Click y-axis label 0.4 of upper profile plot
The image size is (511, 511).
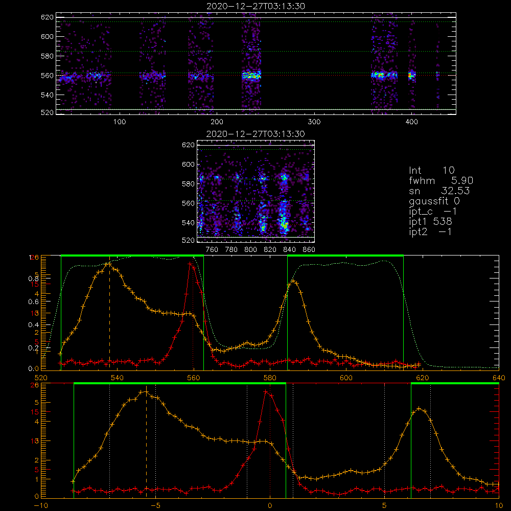pyautogui.click(x=33, y=325)
